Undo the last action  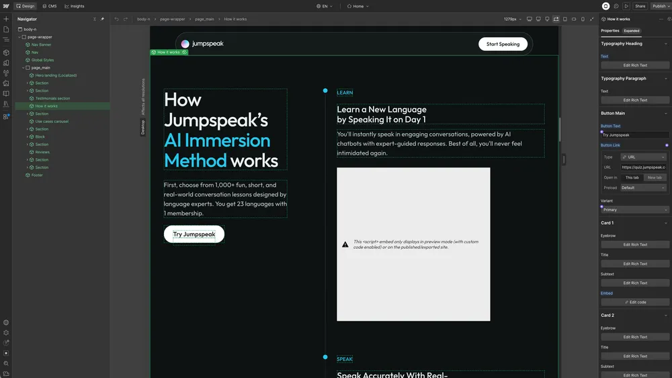coord(116,19)
